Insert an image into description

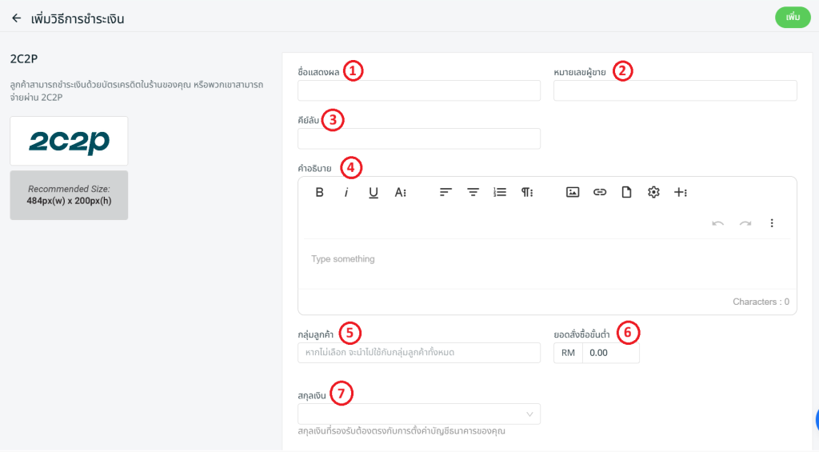573,192
